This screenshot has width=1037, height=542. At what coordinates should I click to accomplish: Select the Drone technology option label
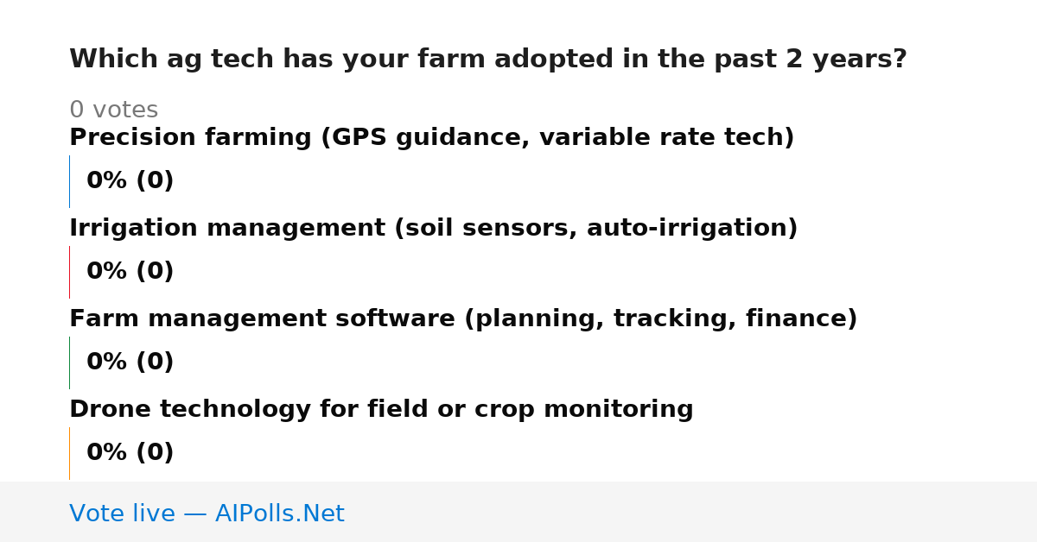pos(381,410)
